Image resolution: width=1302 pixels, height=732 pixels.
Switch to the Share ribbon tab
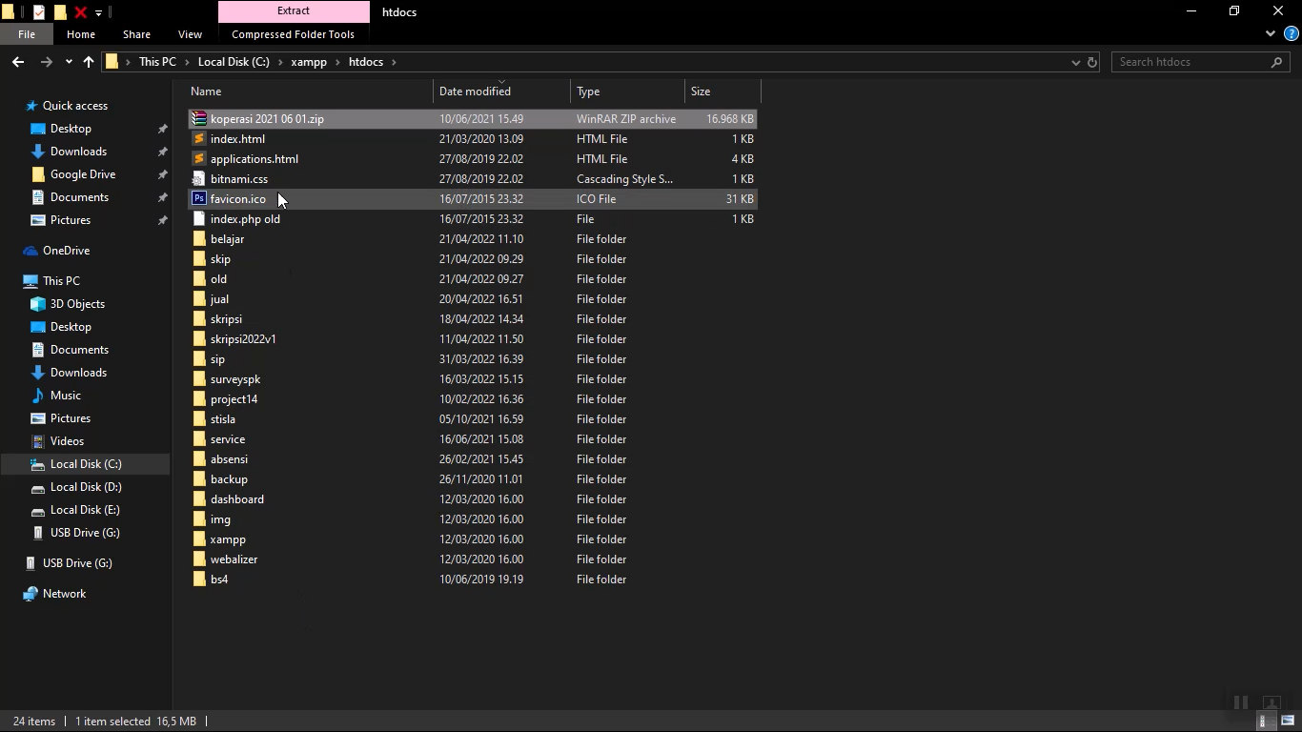point(136,34)
